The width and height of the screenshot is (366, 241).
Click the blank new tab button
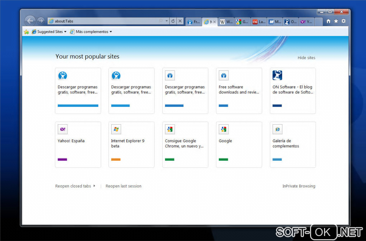(318, 22)
